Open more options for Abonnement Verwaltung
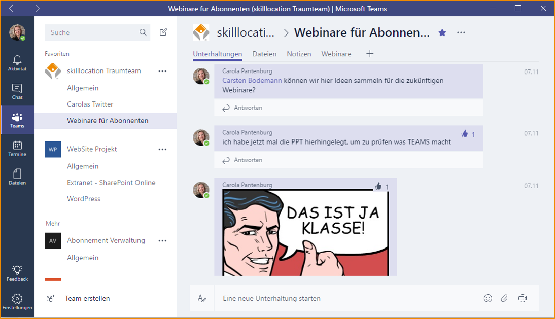 coord(162,241)
